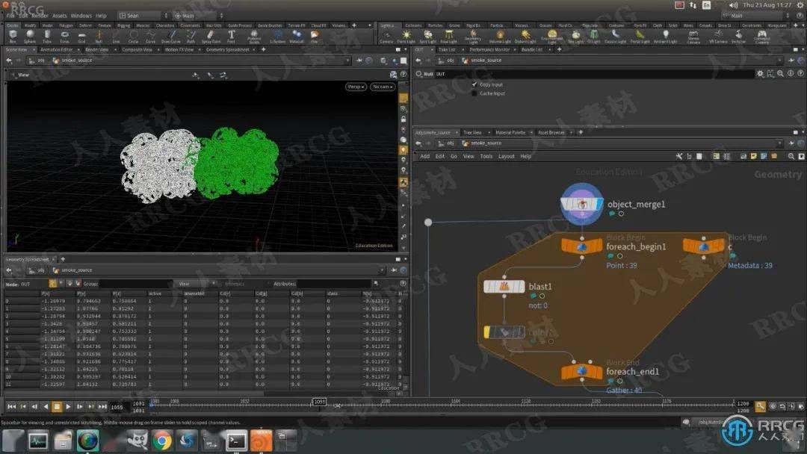Image resolution: width=807 pixels, height=454 pixels.
Task: Click the timeline frame marker 1055
Action: coord(319,402)
